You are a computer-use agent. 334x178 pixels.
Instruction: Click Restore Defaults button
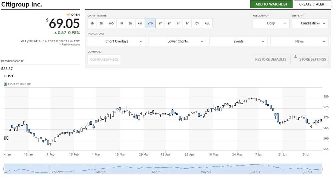point(271,60)
